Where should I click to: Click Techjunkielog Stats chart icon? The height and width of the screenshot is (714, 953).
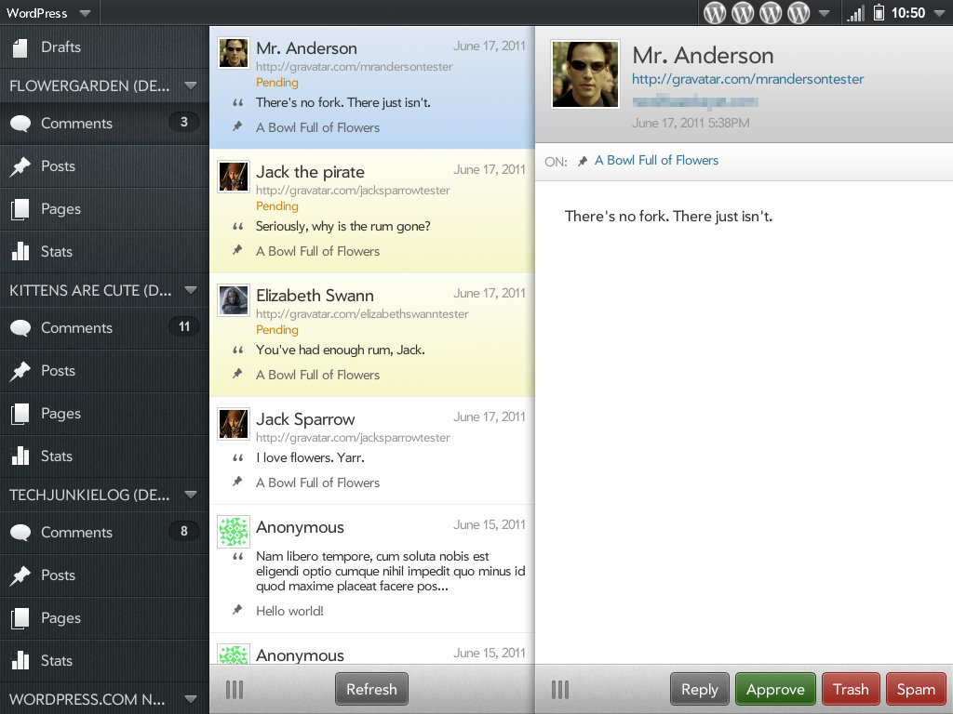20,660
